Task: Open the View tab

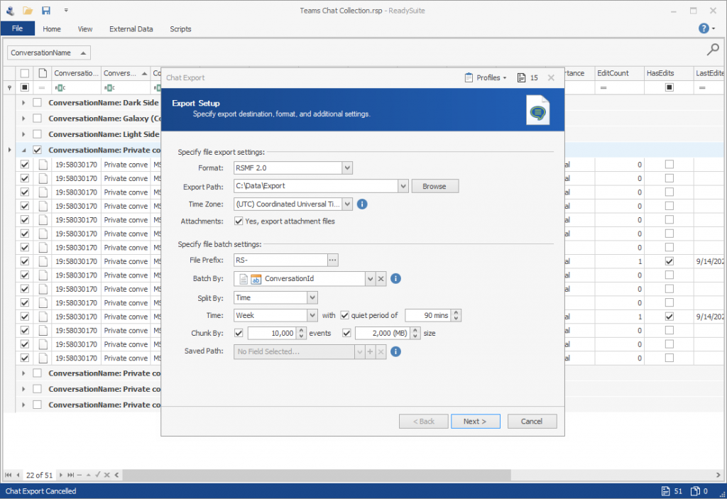Action: point(85,29)
